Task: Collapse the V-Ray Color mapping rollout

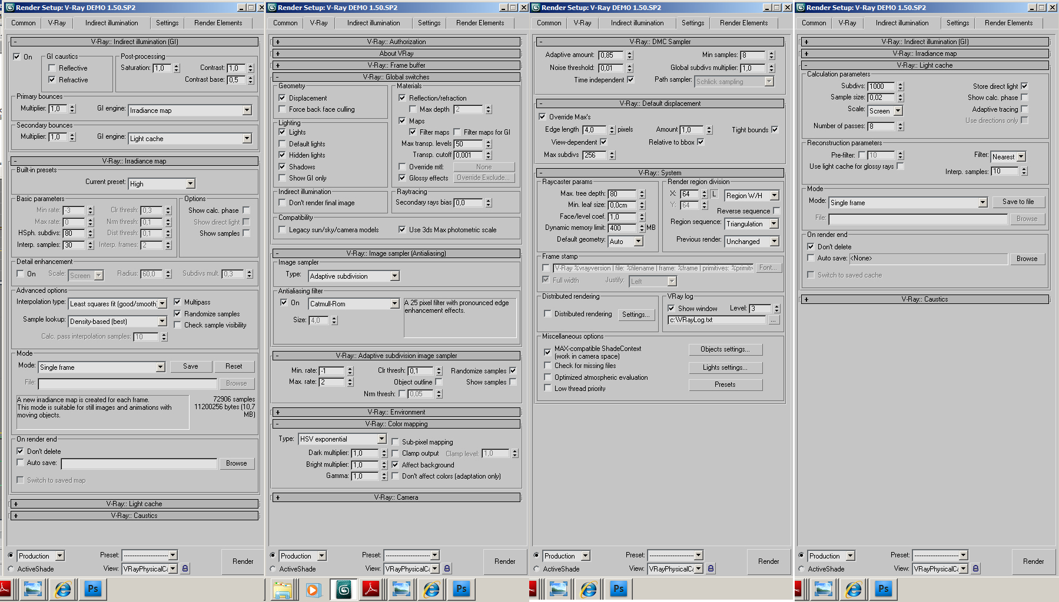Action: (x=396, y=424)
